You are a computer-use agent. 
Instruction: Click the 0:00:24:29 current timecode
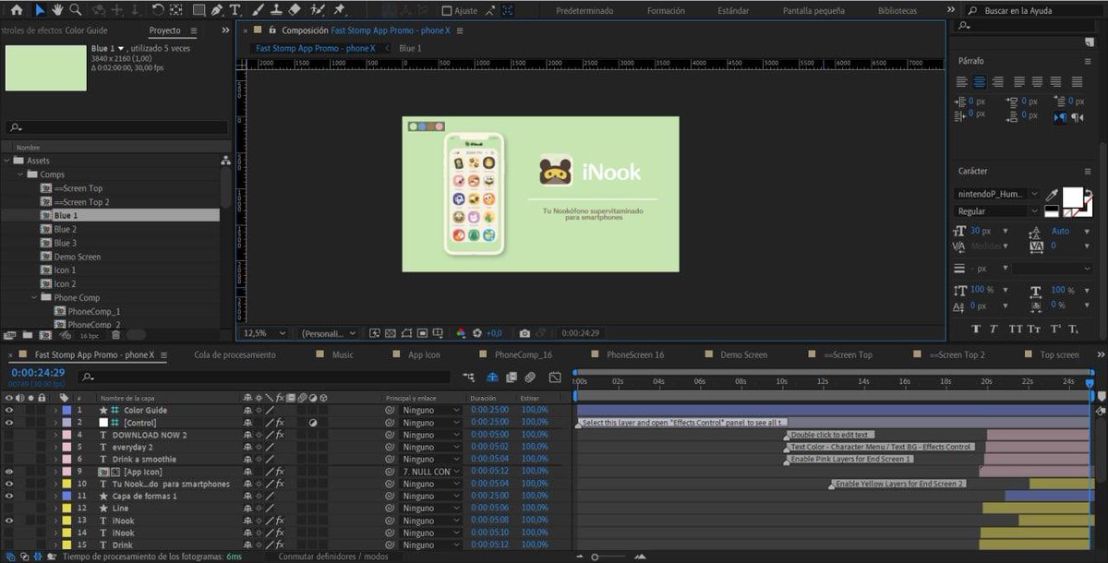pyautogui.click(x=37, y=373)
